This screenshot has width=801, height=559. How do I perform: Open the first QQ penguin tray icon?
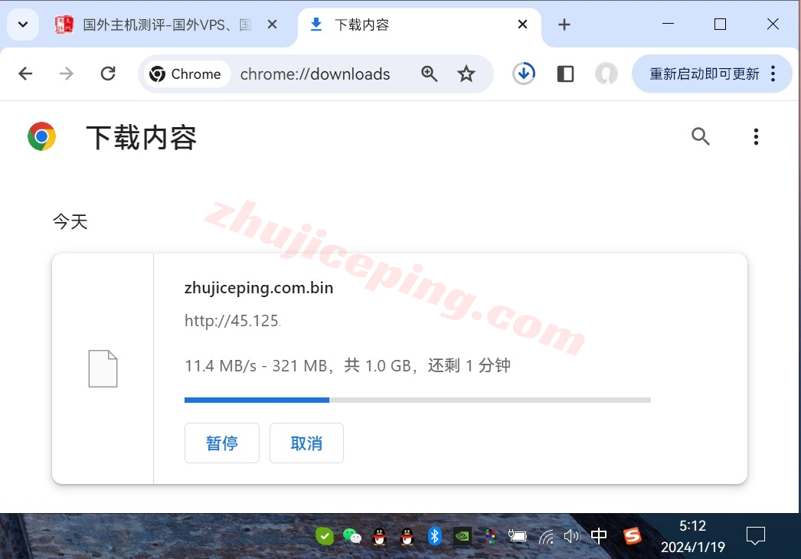point(379,536)
